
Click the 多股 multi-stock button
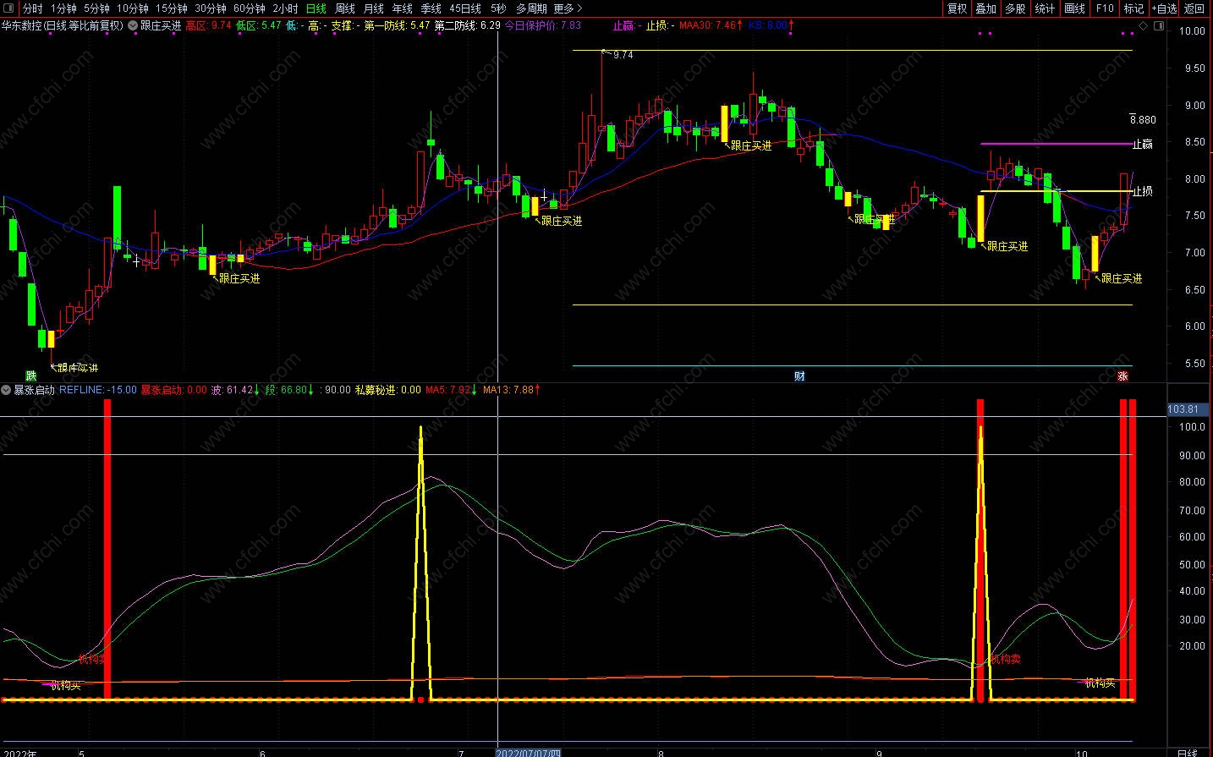(1015, 8)
